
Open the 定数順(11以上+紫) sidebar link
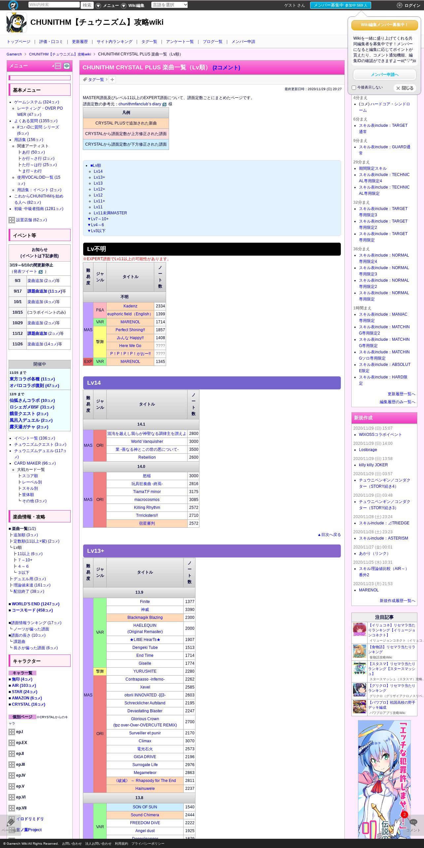point(36,541)
